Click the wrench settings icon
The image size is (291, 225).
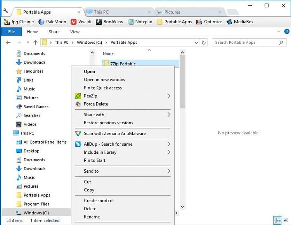5,11
